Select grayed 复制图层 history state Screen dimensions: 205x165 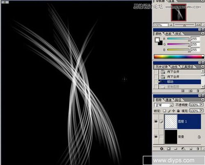tap(180, 87)
